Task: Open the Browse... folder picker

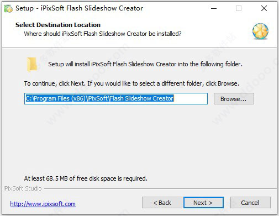Action: [x=234, y=99]
